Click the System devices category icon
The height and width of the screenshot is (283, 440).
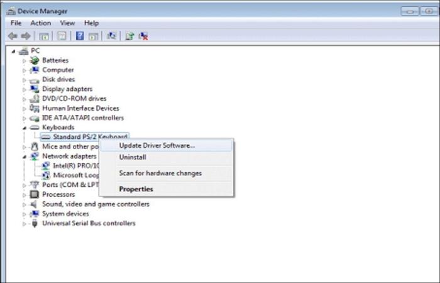[35, 214]
